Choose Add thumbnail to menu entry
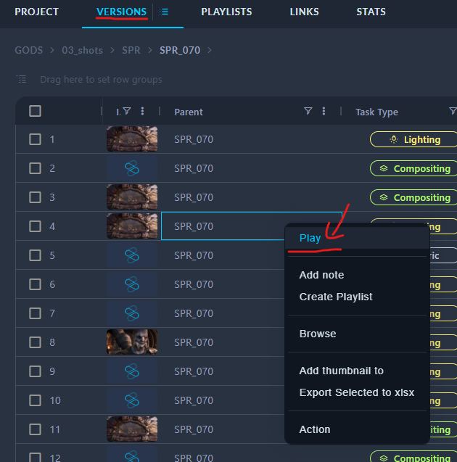Image resolution: width=457 pixels, height=462 pixels. 357,371
